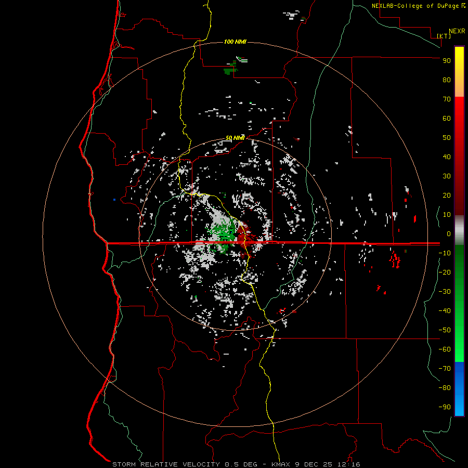Click the NEXLAB-College of DuPage title text

point(419,6)
